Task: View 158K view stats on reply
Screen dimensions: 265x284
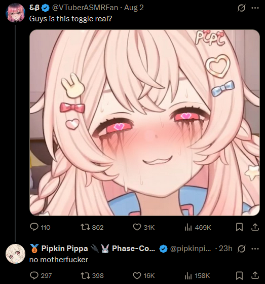Action: [197, 276]
